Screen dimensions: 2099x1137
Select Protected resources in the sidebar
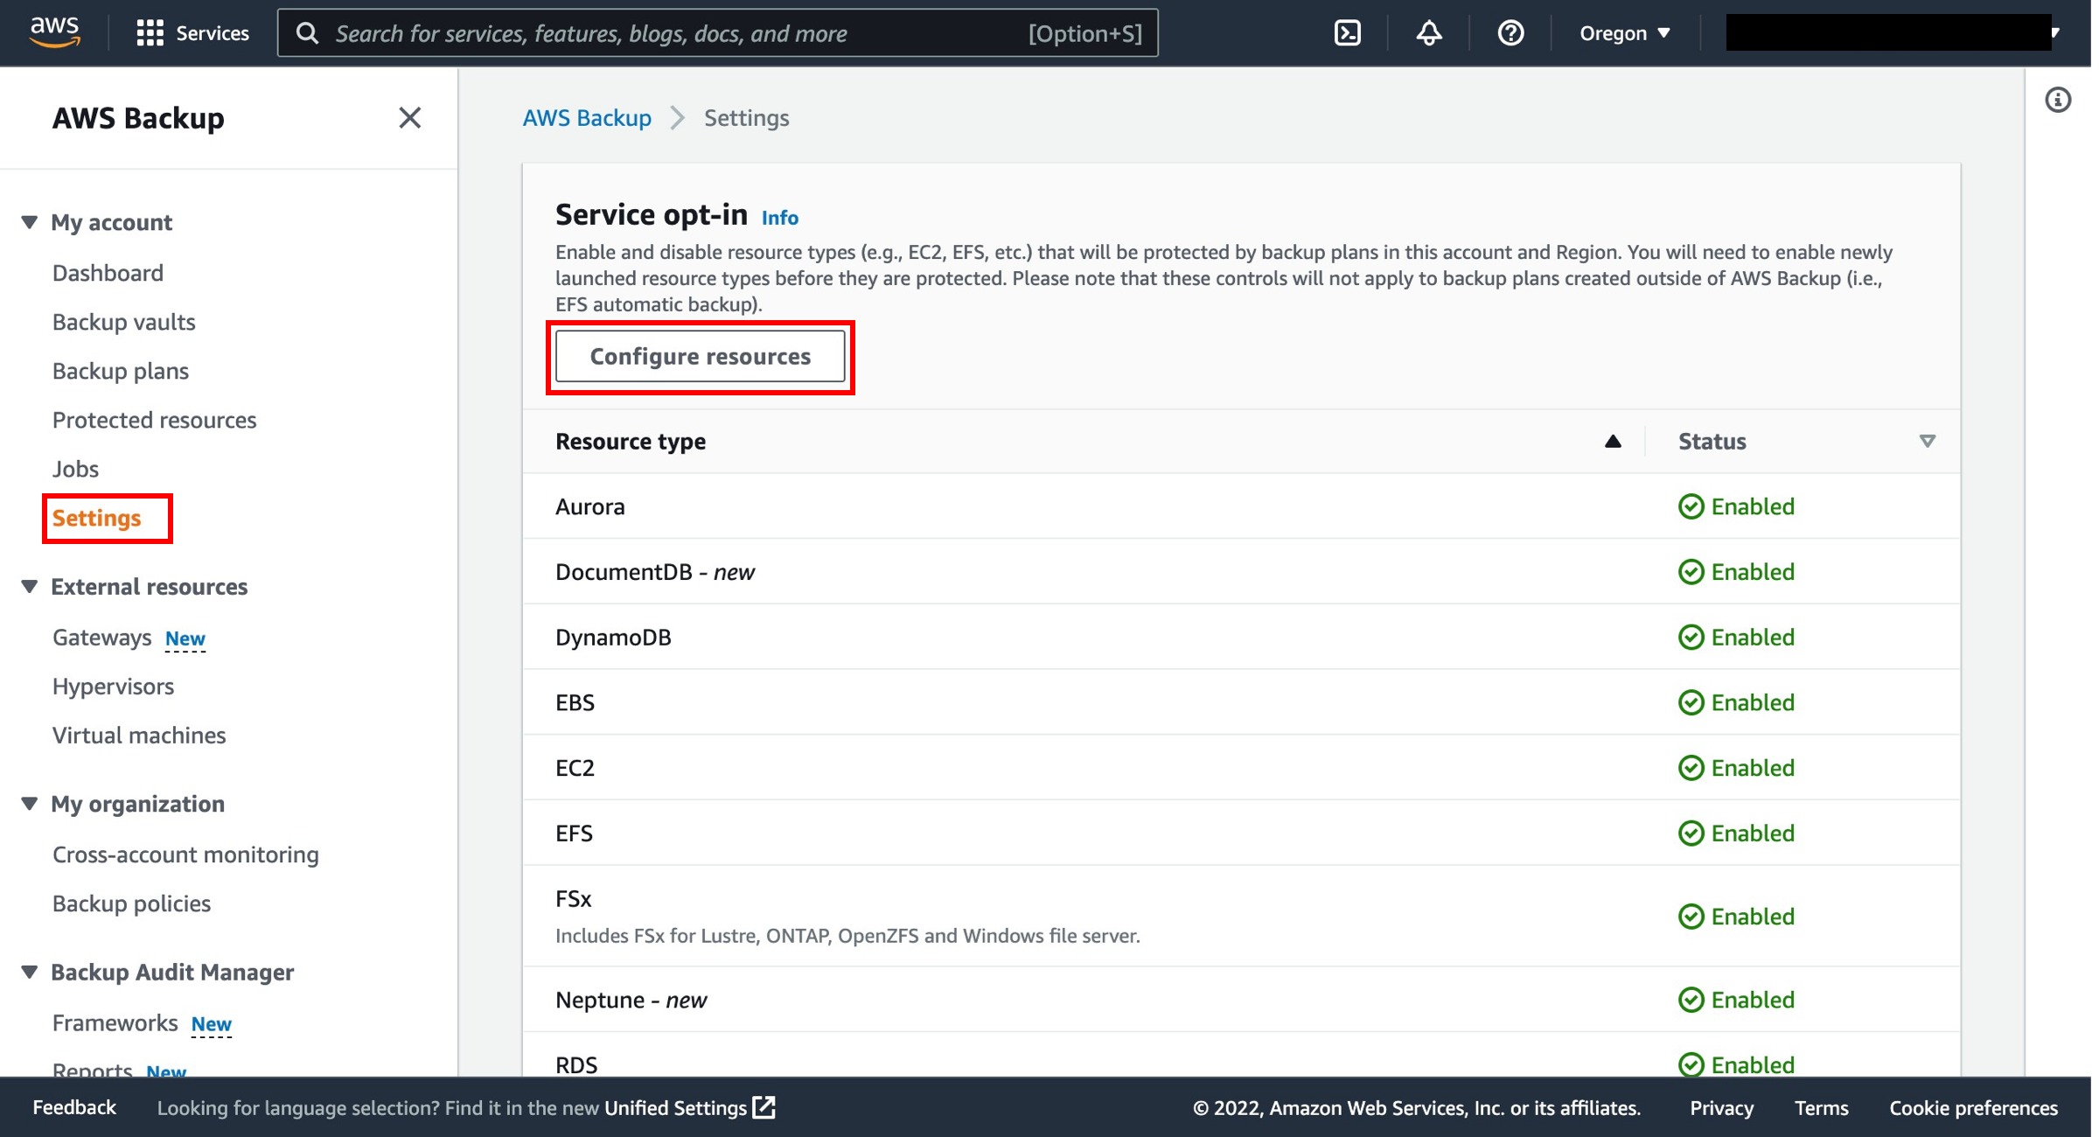tap(154, 420)
